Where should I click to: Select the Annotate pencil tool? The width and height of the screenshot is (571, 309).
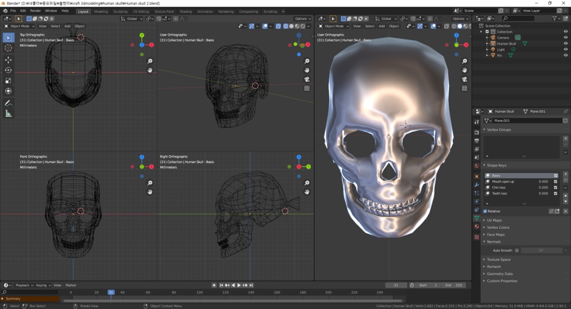(8, 103)
